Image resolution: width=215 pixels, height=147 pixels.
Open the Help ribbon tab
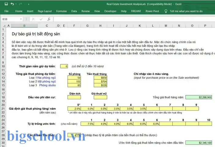tap(124, 11)
